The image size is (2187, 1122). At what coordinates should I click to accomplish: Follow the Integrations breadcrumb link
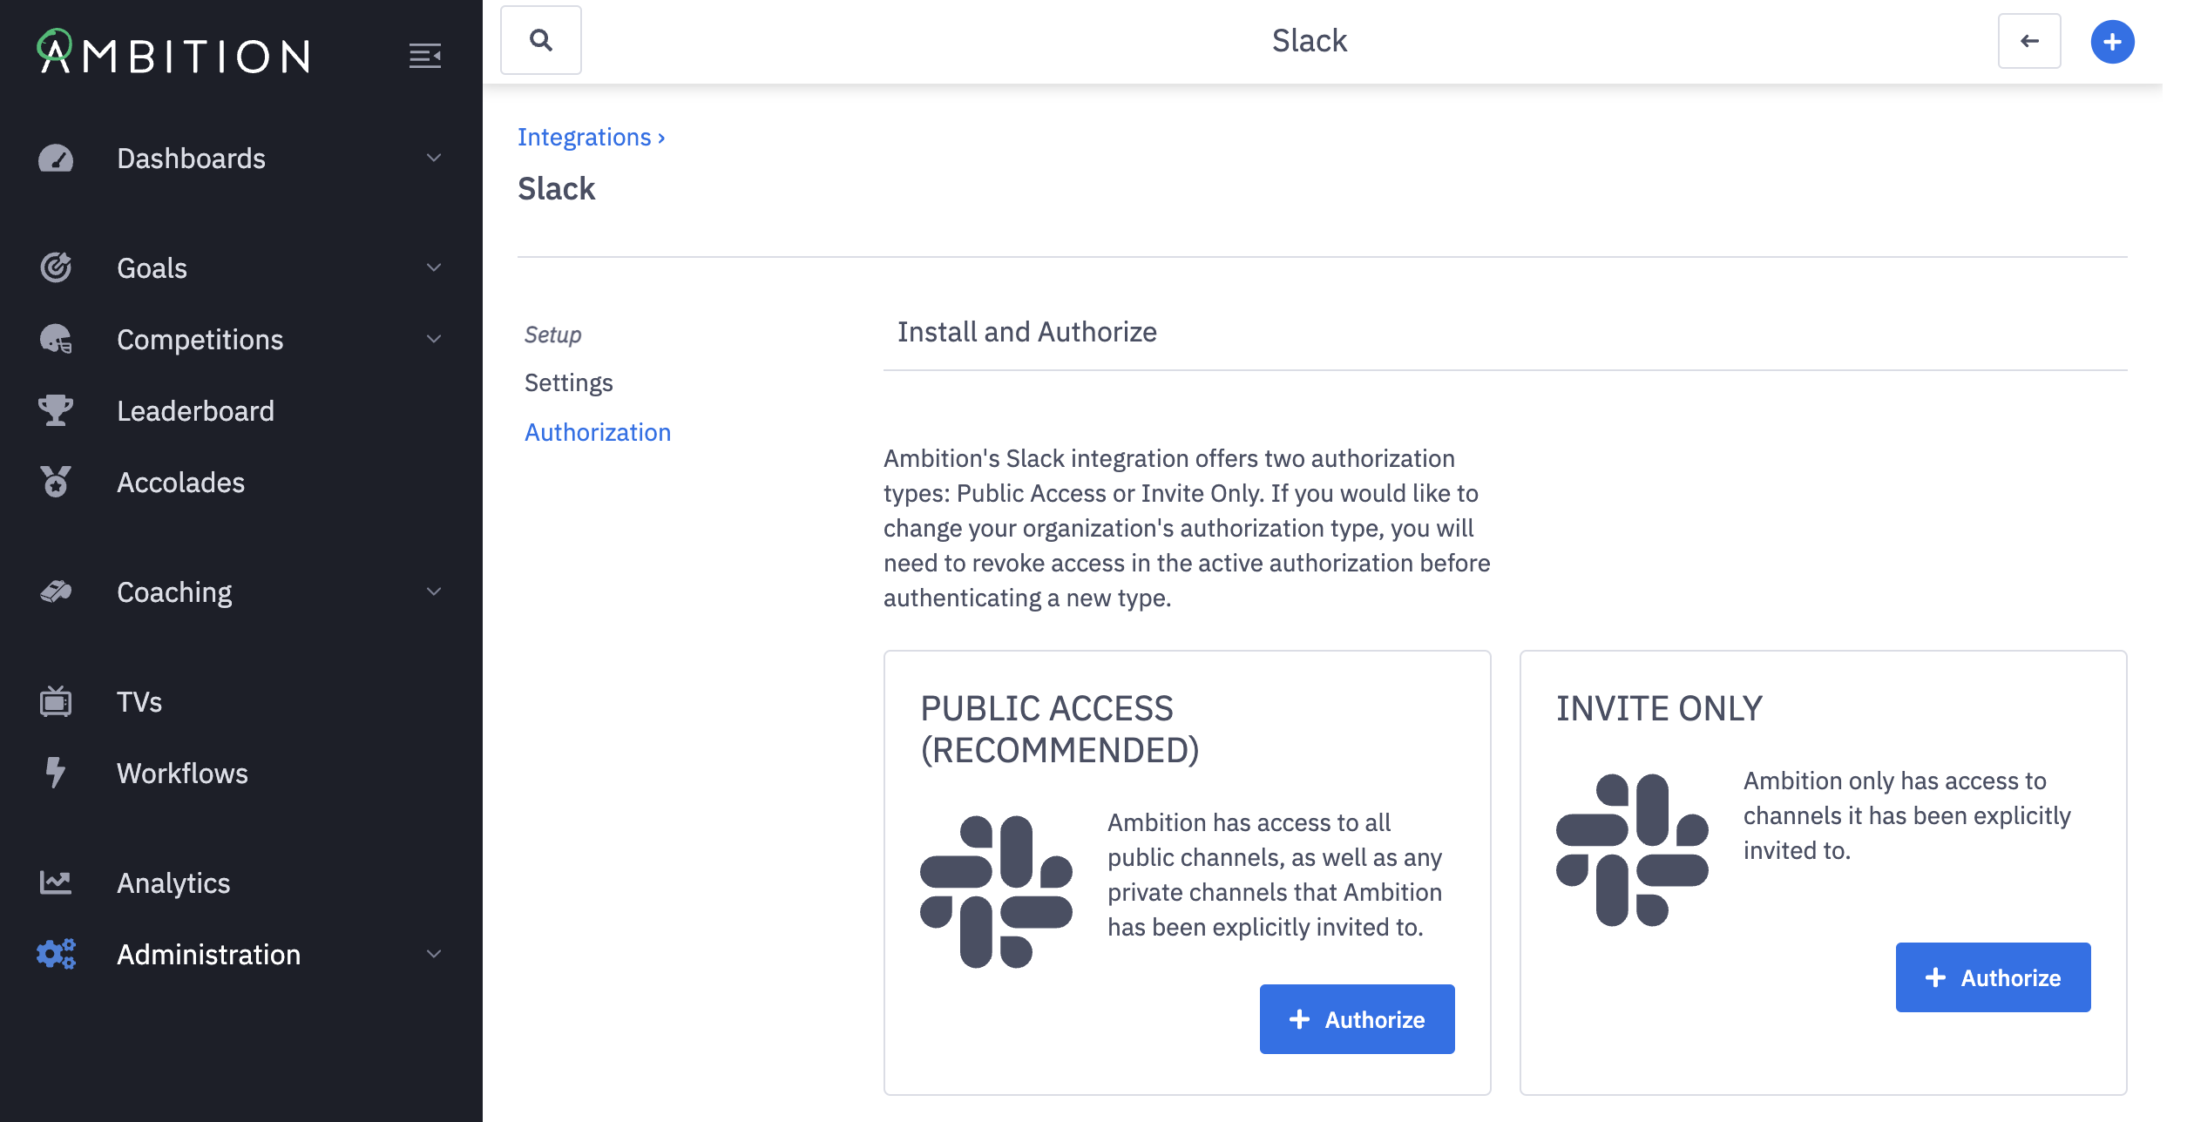coord(585,138)
